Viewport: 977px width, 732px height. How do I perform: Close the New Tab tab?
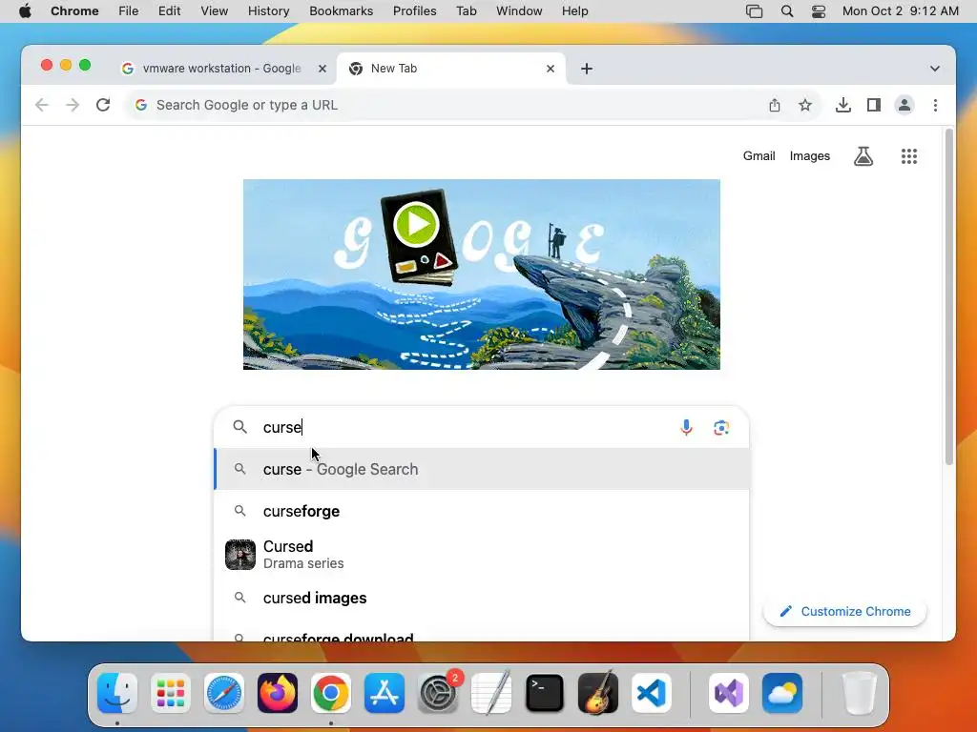click(551, 69)
